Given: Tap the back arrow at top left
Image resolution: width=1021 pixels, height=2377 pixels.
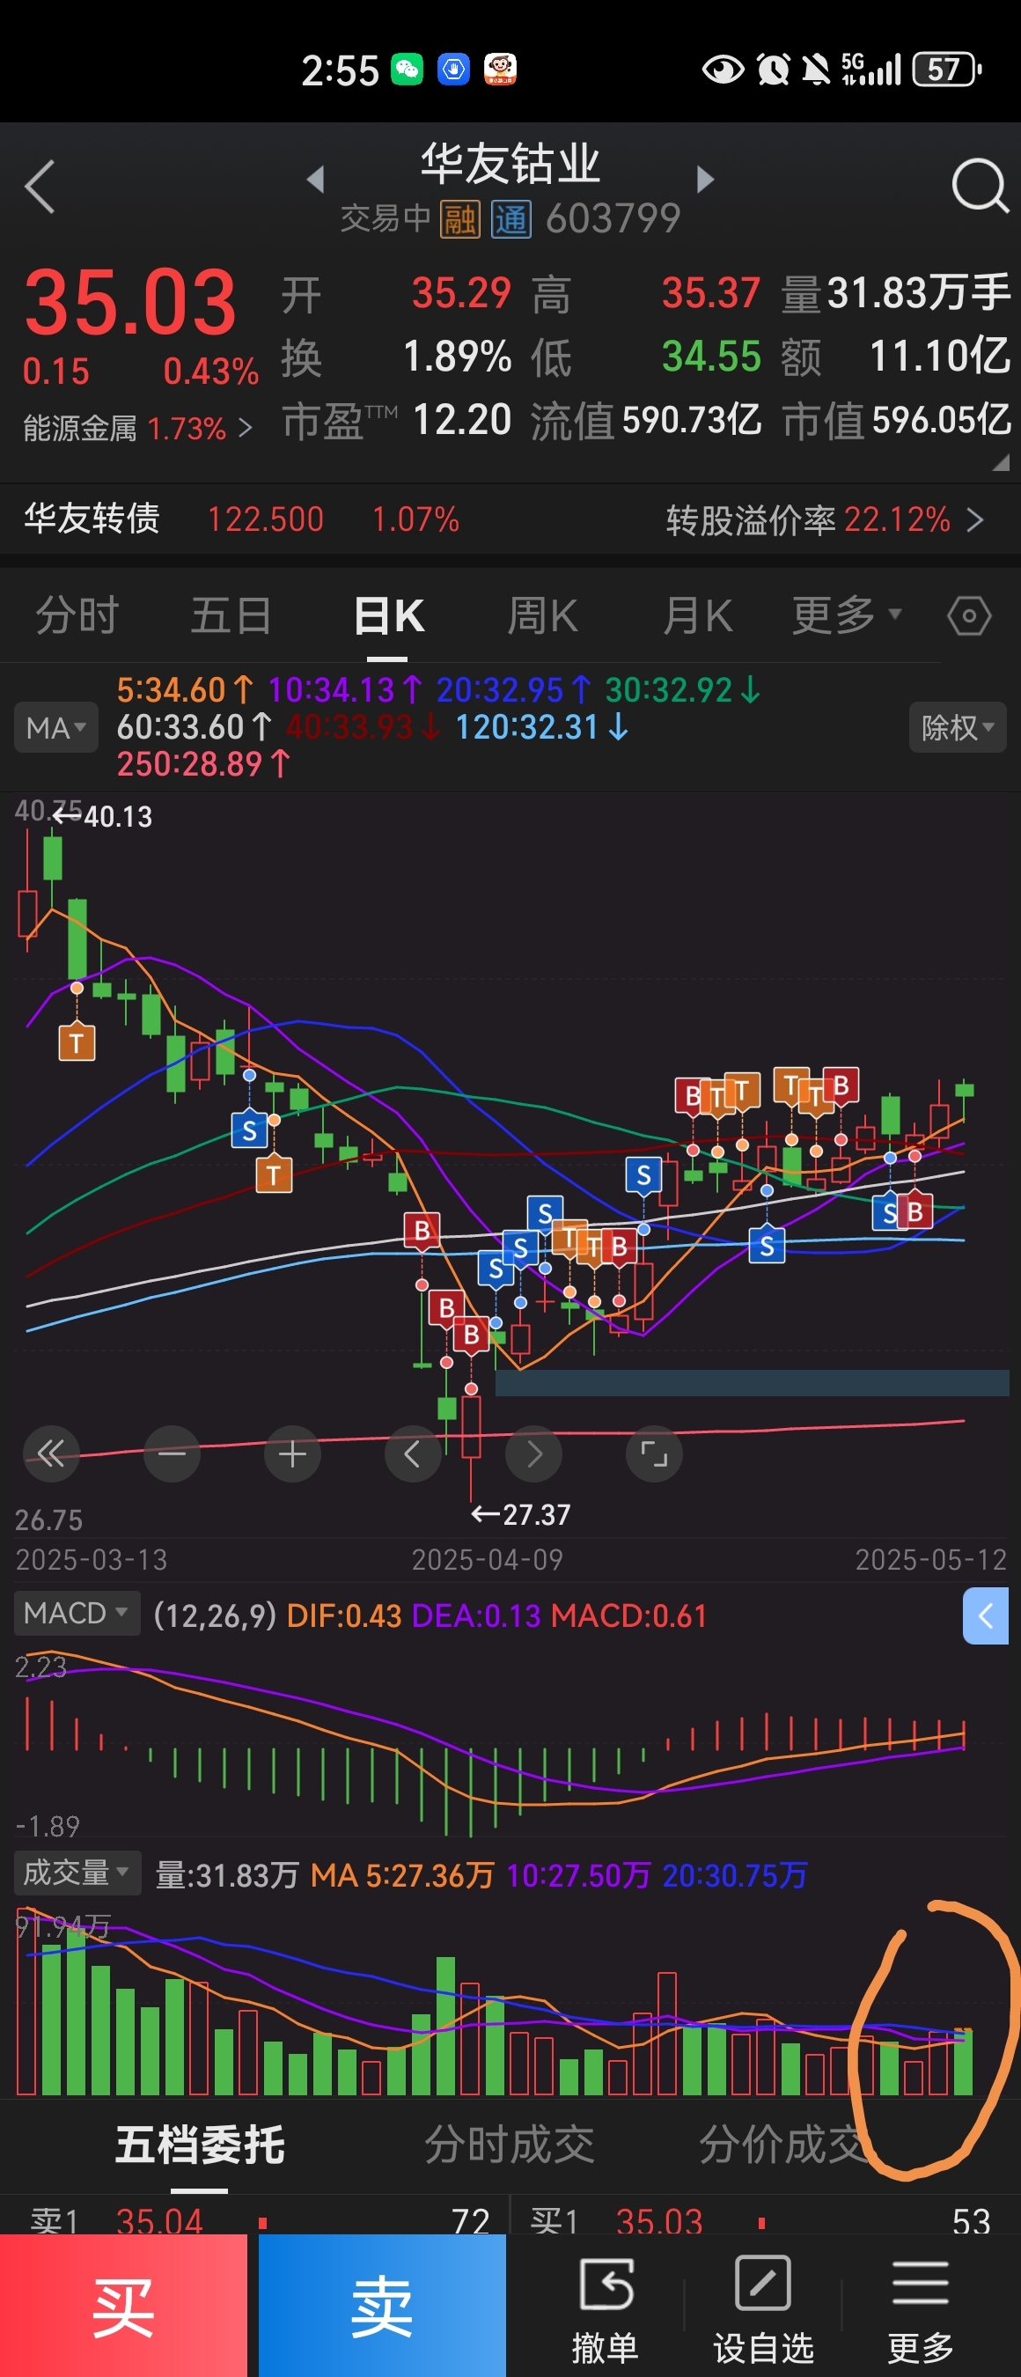Looking at the screenshot, I should coord(40,187).
